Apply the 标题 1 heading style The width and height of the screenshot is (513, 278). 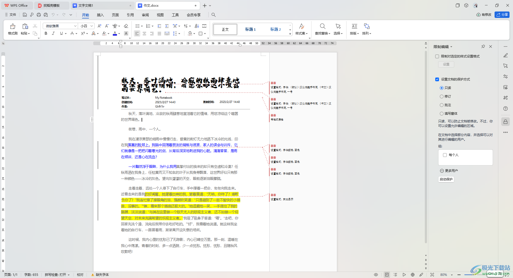click(x=250, y=29)
